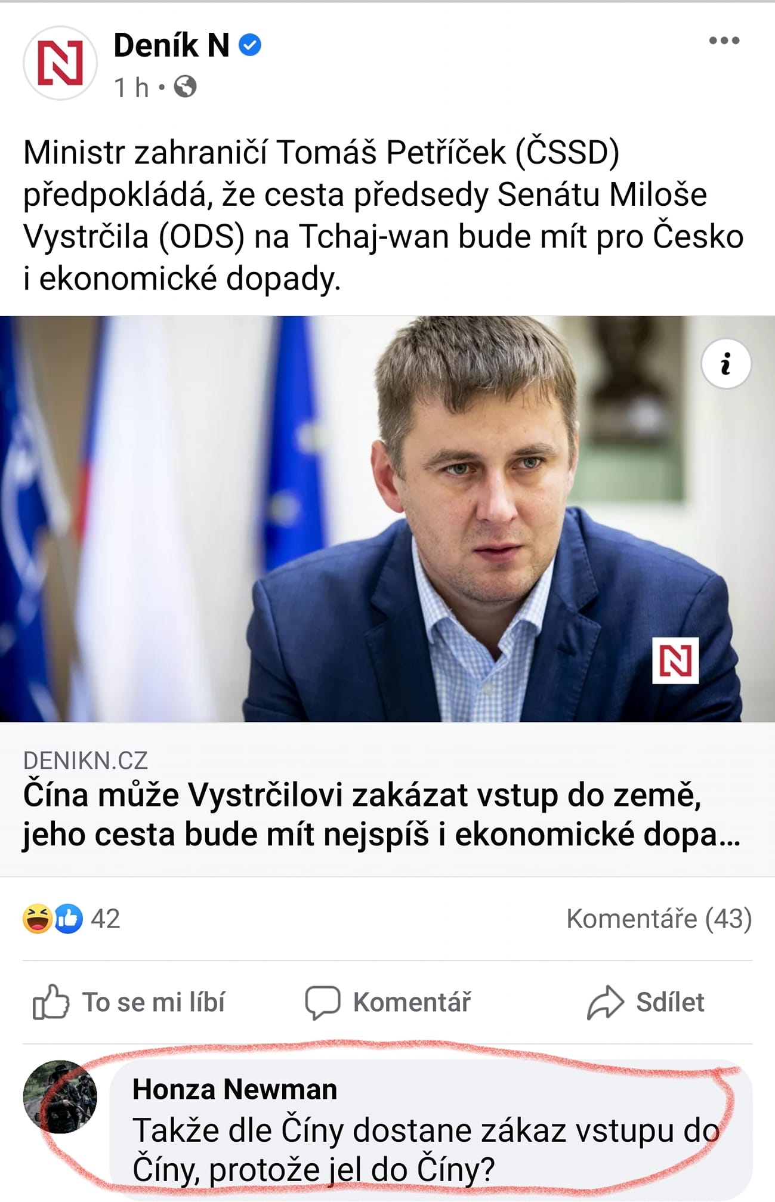
Task: Click Honza Newman's avatar picture
Action: pyautogui.click(x=60, y=1096)
